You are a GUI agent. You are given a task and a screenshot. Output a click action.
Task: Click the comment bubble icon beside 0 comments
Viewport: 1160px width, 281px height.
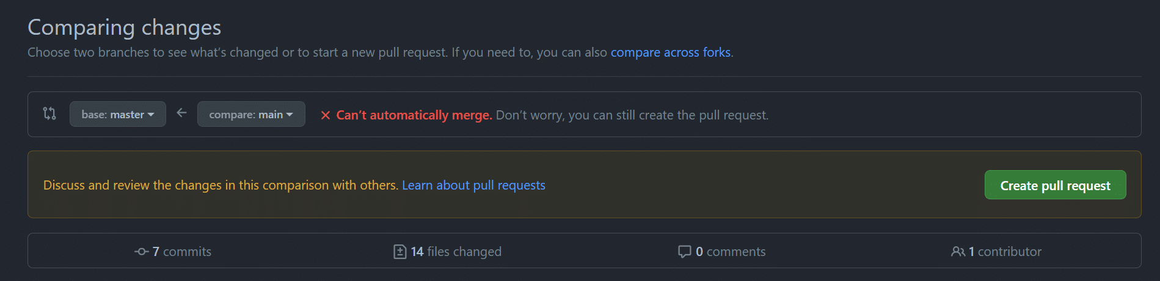[x=685, y=252]
